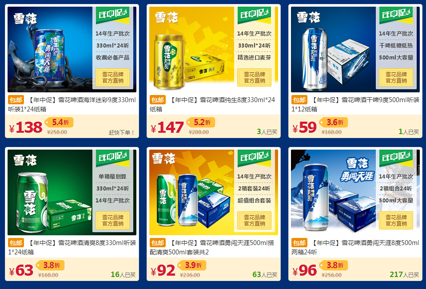This screenshot has height=289, width=426.
Task: Open the 干啤9度 500ml product image
Action: (355, 49)
